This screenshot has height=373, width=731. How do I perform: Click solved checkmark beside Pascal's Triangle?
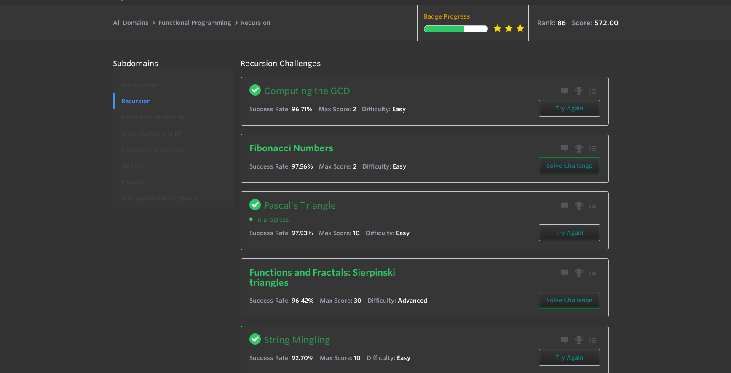click(x=255, y=205)
